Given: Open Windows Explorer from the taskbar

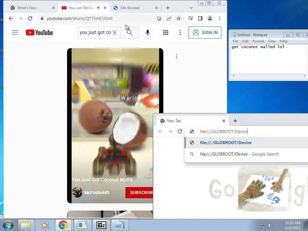Looking at the screenshot, I should click(26, 225).
